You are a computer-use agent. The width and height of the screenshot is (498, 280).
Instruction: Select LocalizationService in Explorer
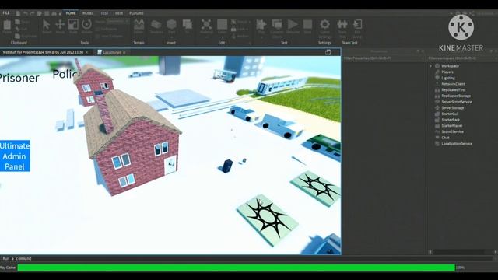(x=457, y=144)
